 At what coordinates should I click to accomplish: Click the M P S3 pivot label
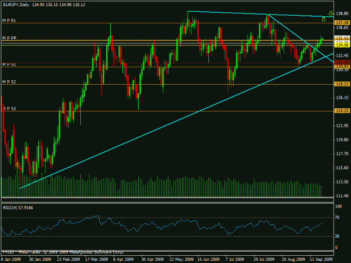9,109
